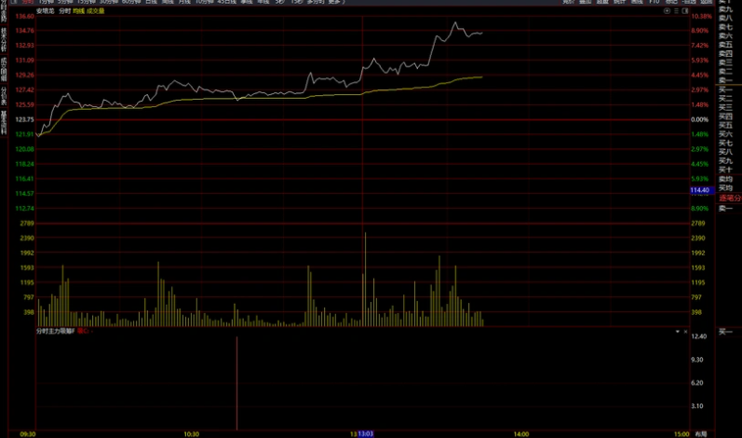Activate the 画线 drawing tool
742x438 pixels.
[637, 2]
